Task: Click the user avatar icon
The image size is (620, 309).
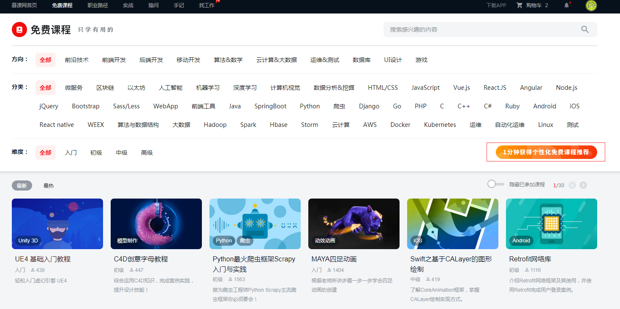Action: click(x=591, y=6)
